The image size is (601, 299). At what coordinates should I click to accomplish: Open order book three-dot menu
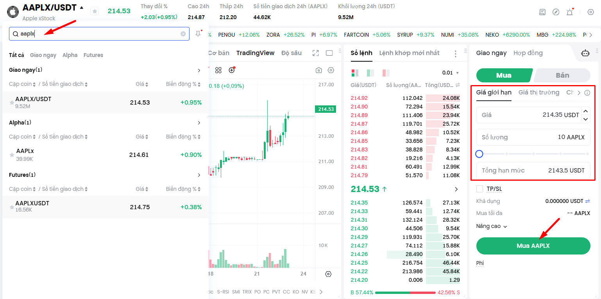(455, 53)
